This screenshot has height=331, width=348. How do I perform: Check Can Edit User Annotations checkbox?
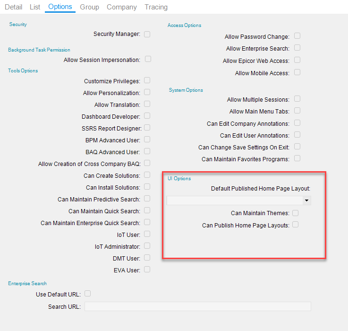point(297,135)
